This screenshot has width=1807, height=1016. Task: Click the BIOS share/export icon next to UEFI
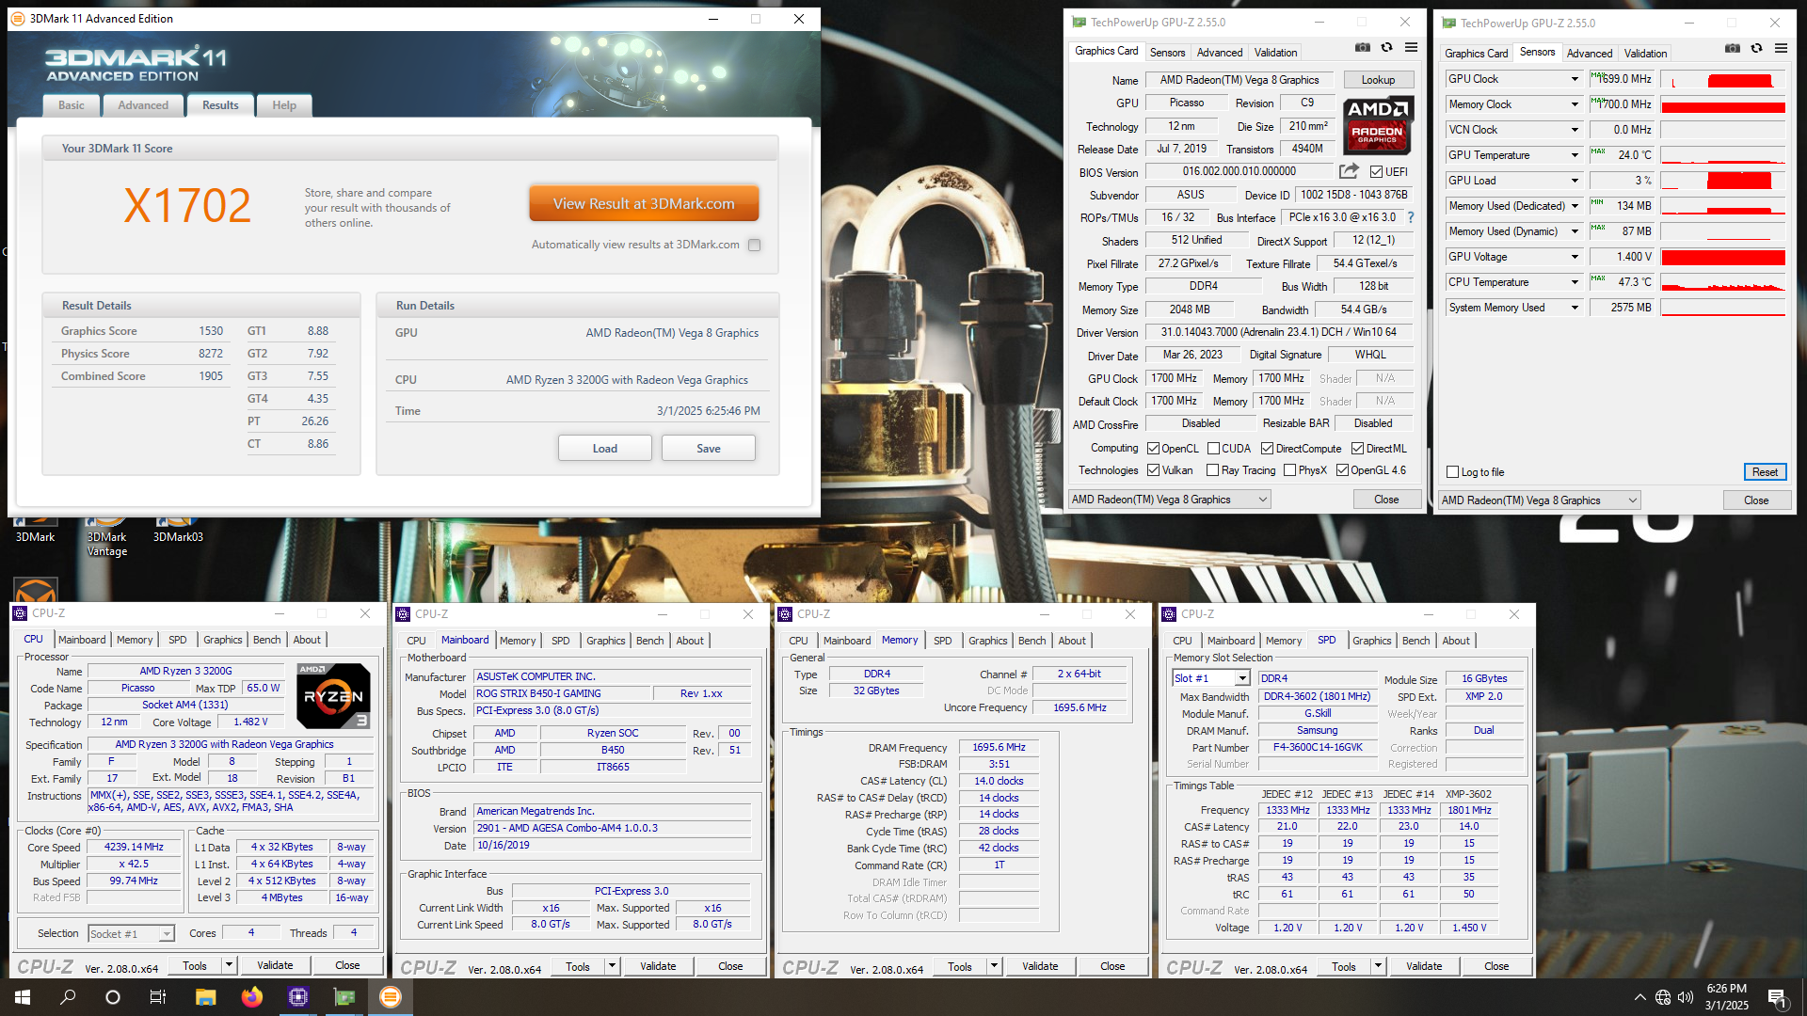click(x=1349, y=171)
